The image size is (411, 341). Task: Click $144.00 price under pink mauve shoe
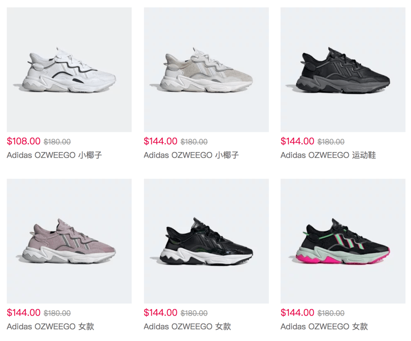point(24,313)
